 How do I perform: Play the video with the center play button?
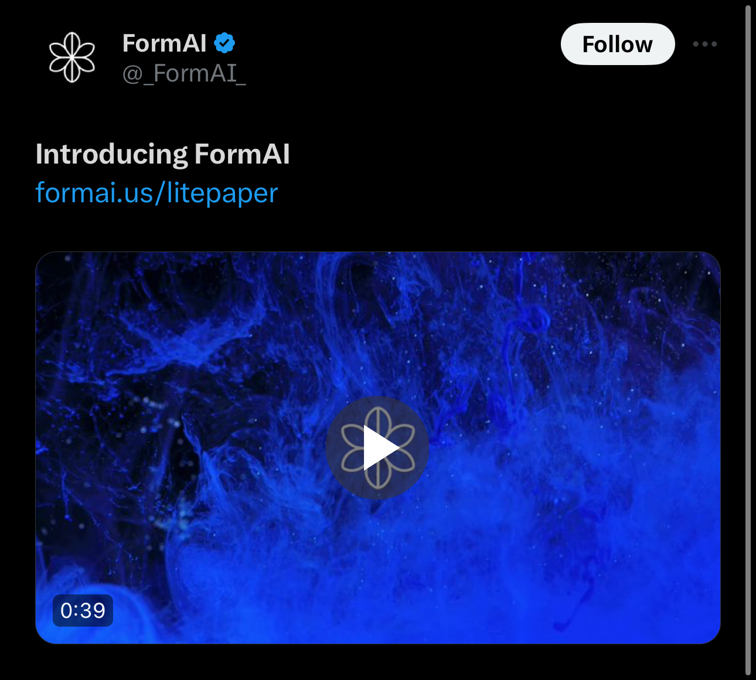pos(377,448)
